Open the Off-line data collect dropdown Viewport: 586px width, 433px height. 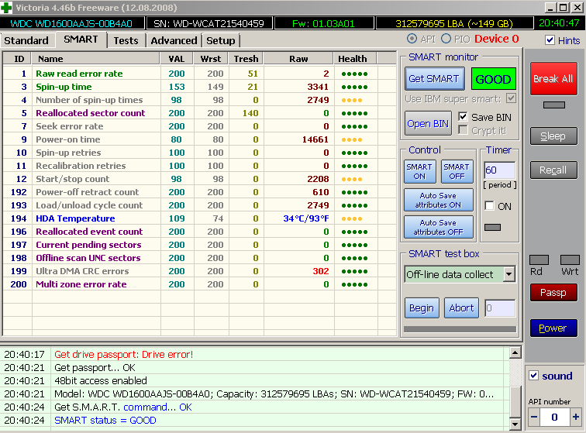tap(508, 274)
